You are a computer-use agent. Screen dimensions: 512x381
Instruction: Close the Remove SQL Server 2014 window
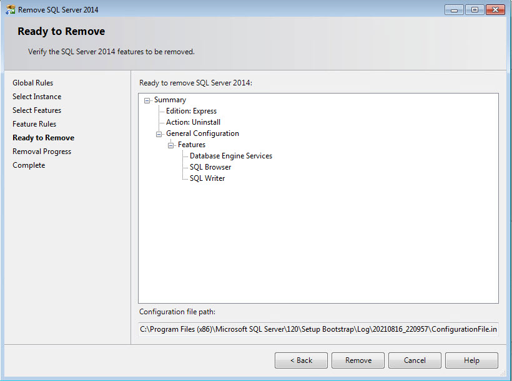tap(495, 10)
